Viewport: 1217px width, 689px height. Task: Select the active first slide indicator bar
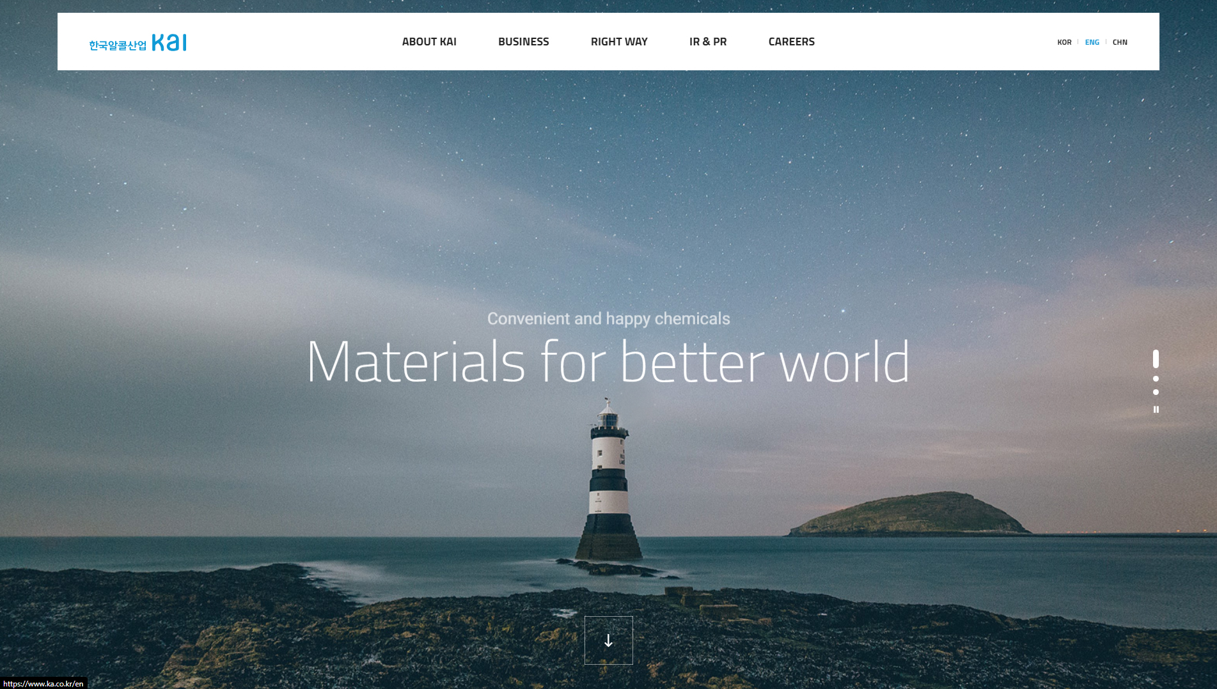tap(1156, 359)
